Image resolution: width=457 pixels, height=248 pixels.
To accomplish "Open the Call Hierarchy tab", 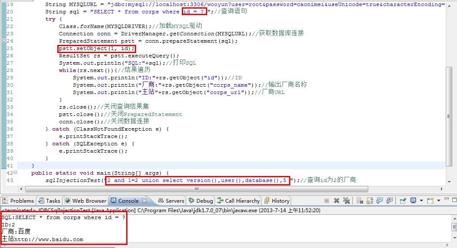I will pyautogui.click(x=238, y=201).
